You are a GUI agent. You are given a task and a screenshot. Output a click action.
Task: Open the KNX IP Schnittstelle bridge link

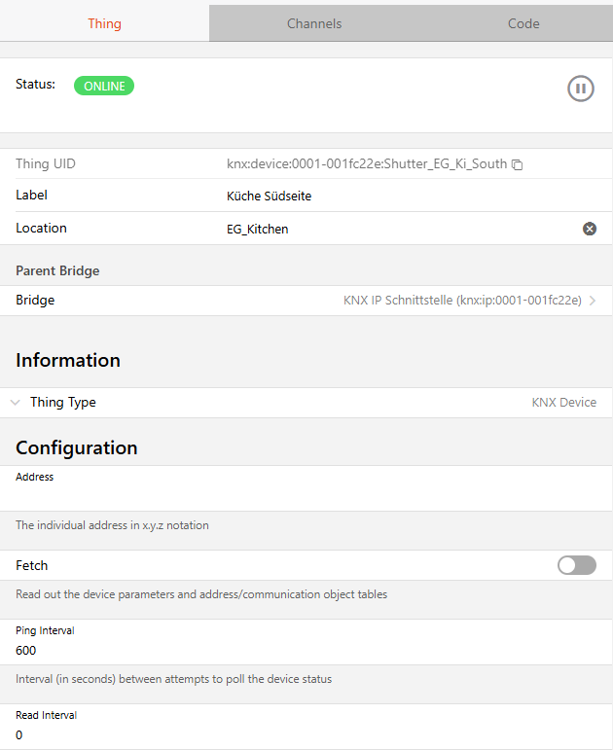[x=462, y=301]
